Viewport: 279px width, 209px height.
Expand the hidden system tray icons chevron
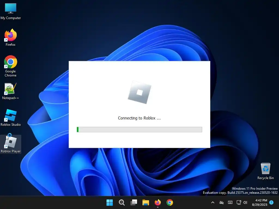[213, 202]
